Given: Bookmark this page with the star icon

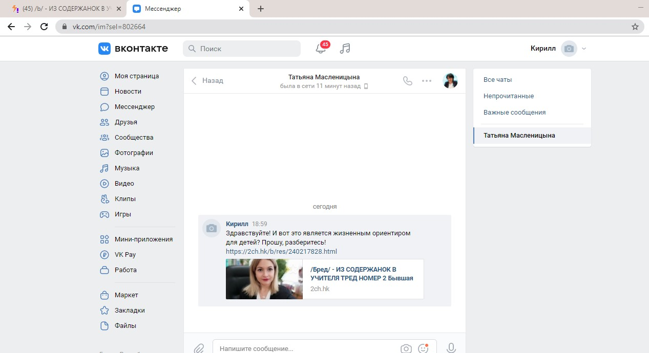Looking at the screenshot, I should tap(635, 27).
